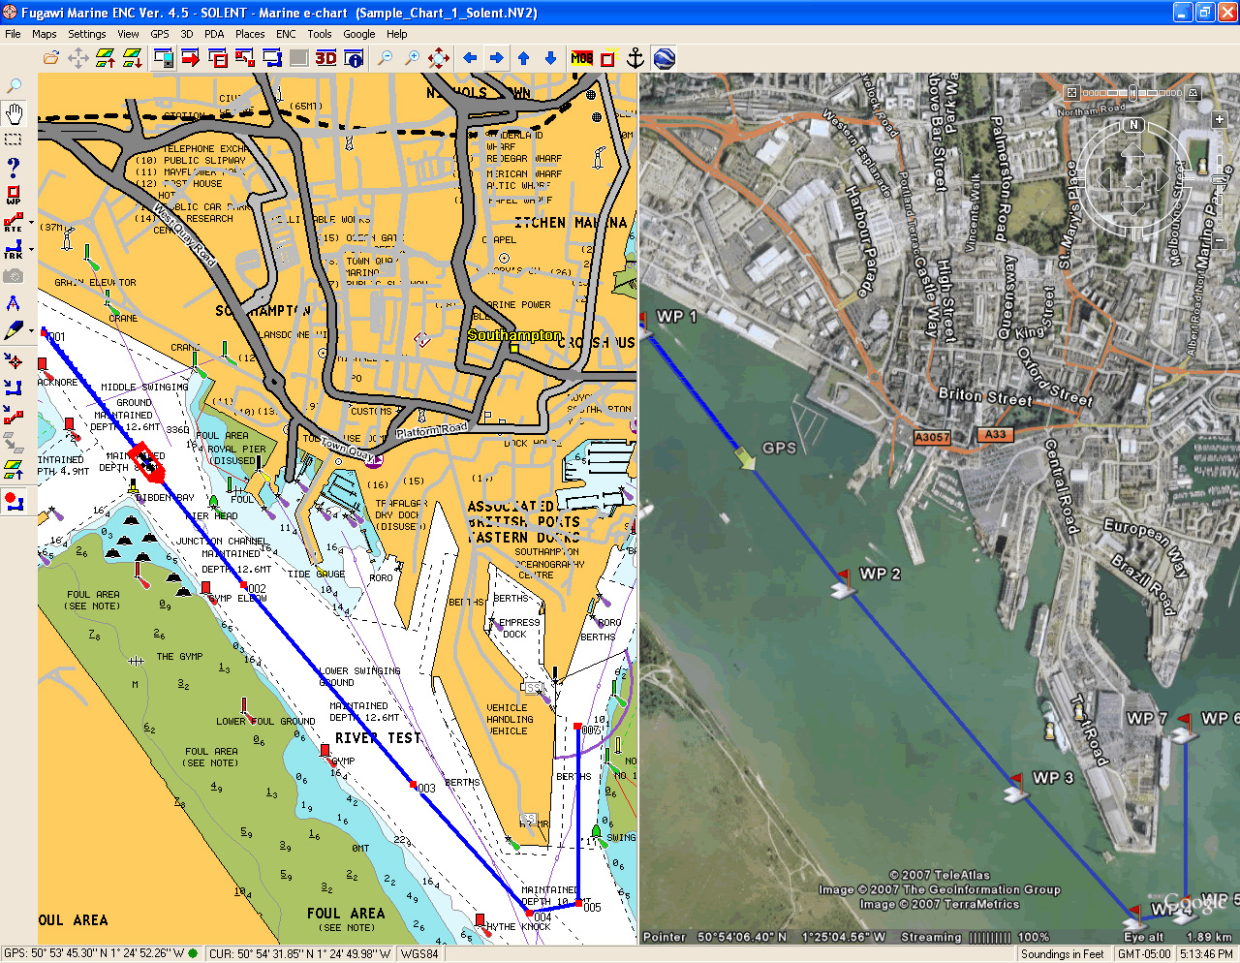Pan chart left with the blue left arrow
The image size is (1240, 963).
(470, 58)
